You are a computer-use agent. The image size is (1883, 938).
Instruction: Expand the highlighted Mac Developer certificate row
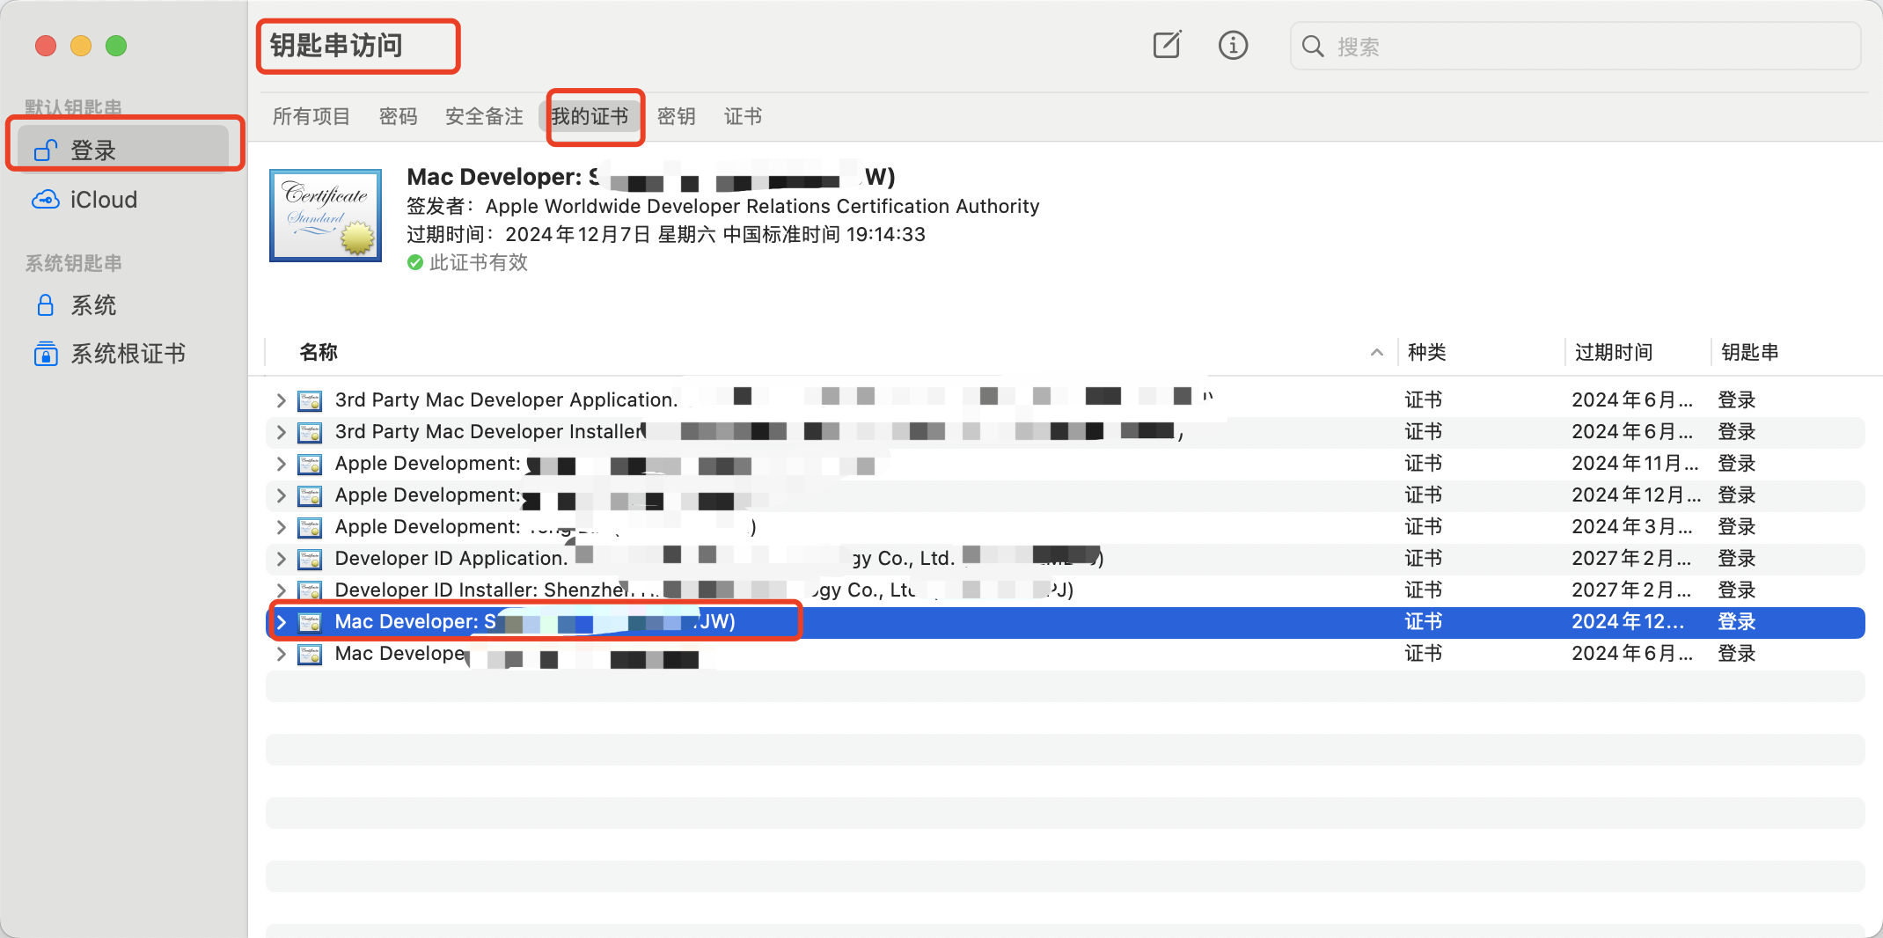coord(281,622)
